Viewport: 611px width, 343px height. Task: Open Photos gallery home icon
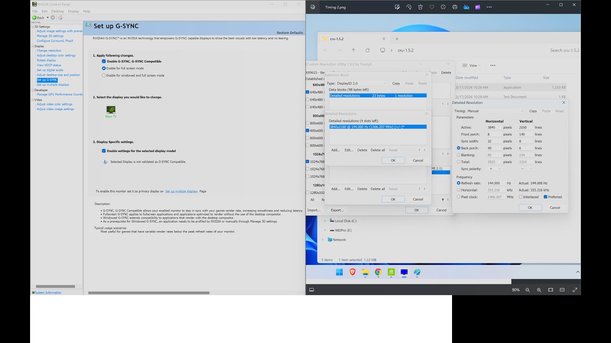pos(313,7)
